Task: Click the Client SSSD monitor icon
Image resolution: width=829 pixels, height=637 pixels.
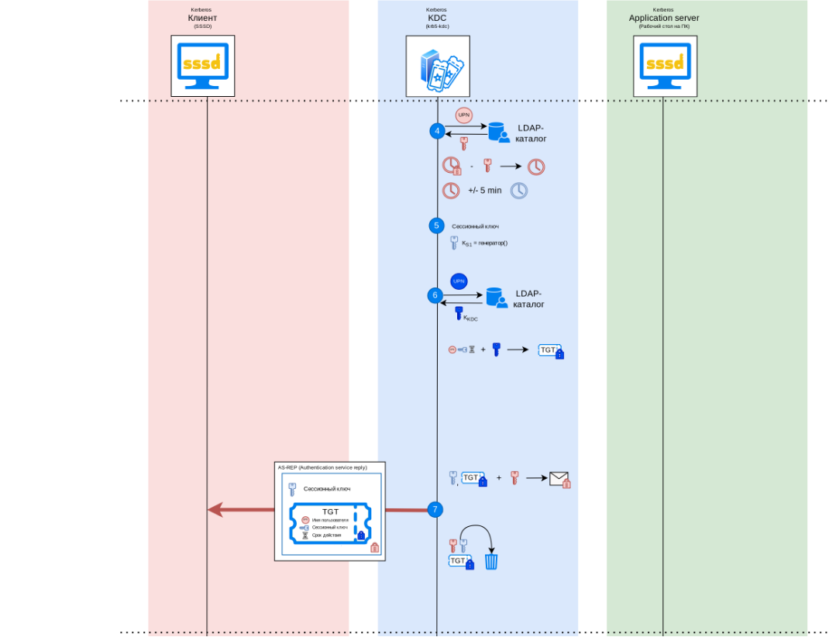Action: click(x=202, y=66)
